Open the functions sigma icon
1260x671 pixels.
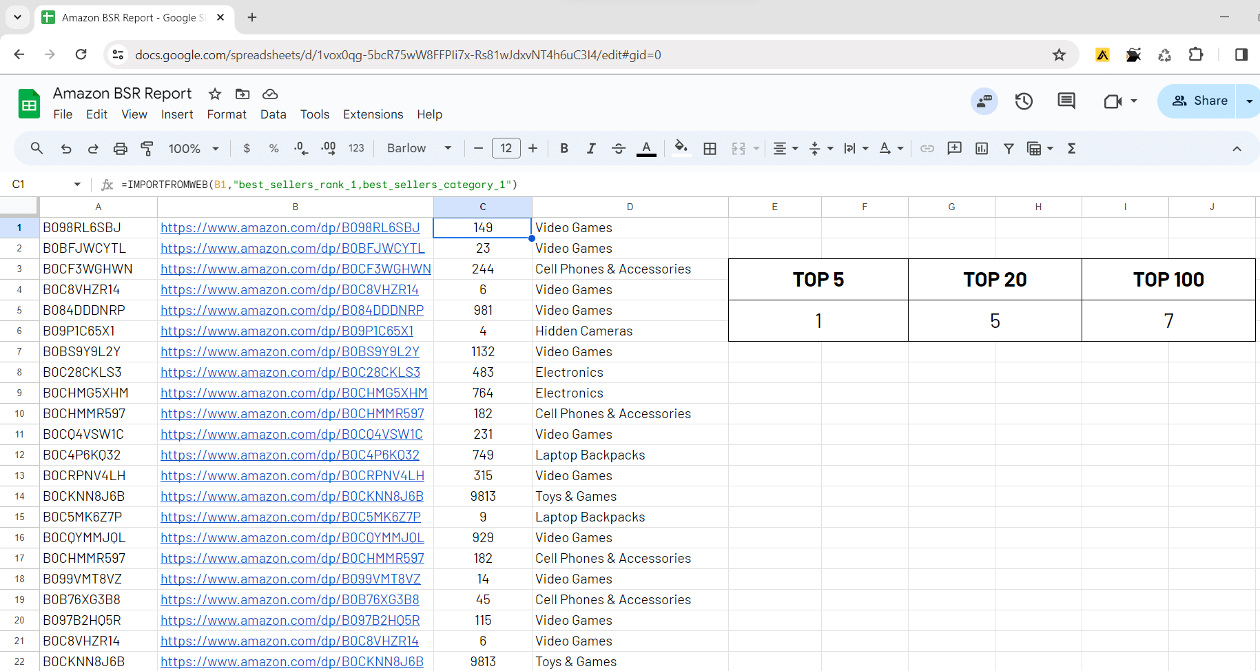[x=1071, y=148]
